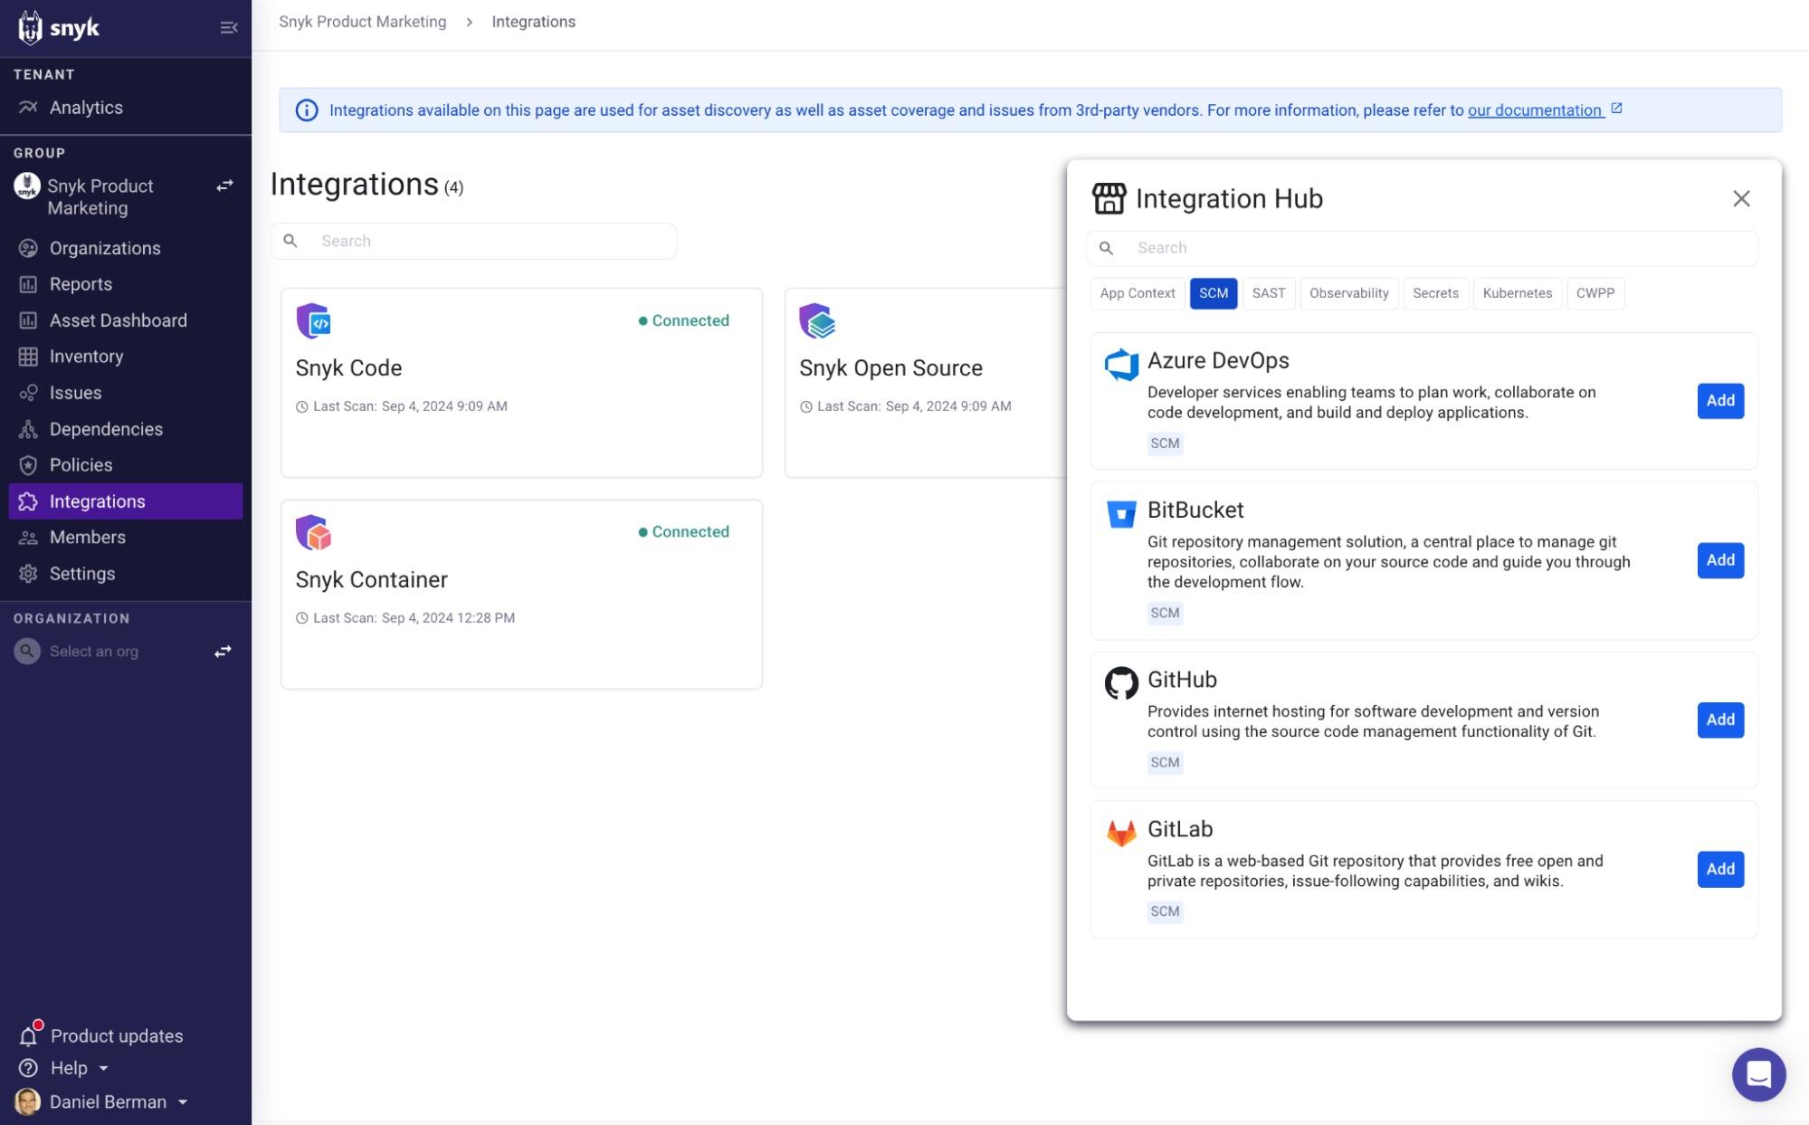
Task: Enable the Kubernetes tab filter
Action: pyautogui.click(x=1518, y=291)
